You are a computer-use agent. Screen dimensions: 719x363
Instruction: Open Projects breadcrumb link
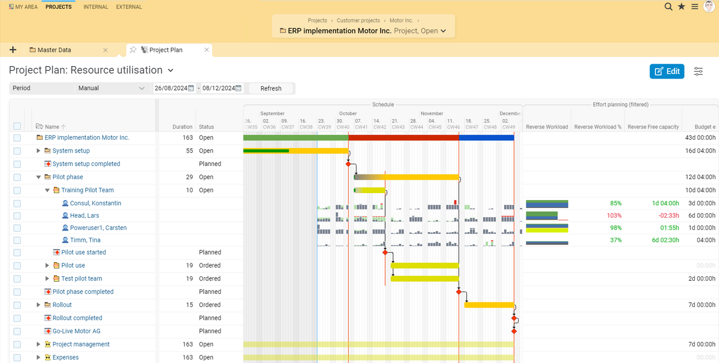pyautogui.click(x=317, y=21)
